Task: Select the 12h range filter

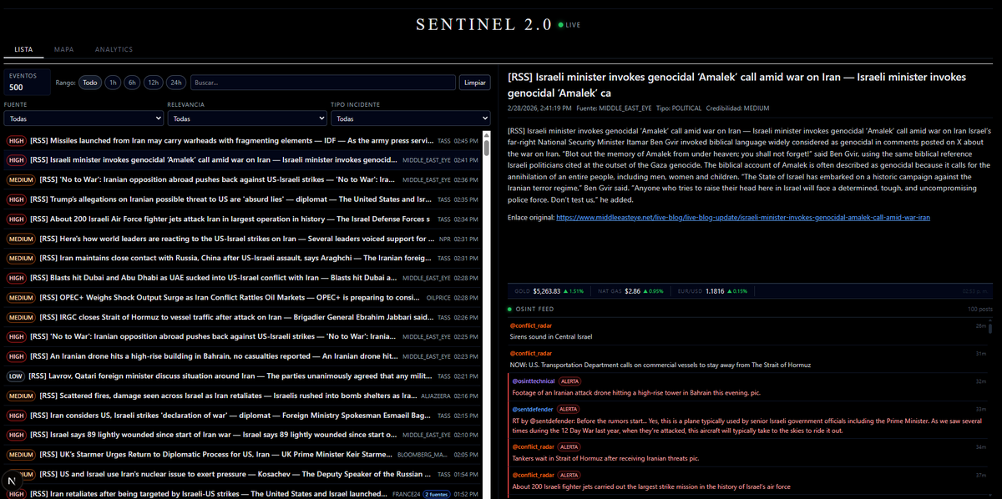Action: 153,83
